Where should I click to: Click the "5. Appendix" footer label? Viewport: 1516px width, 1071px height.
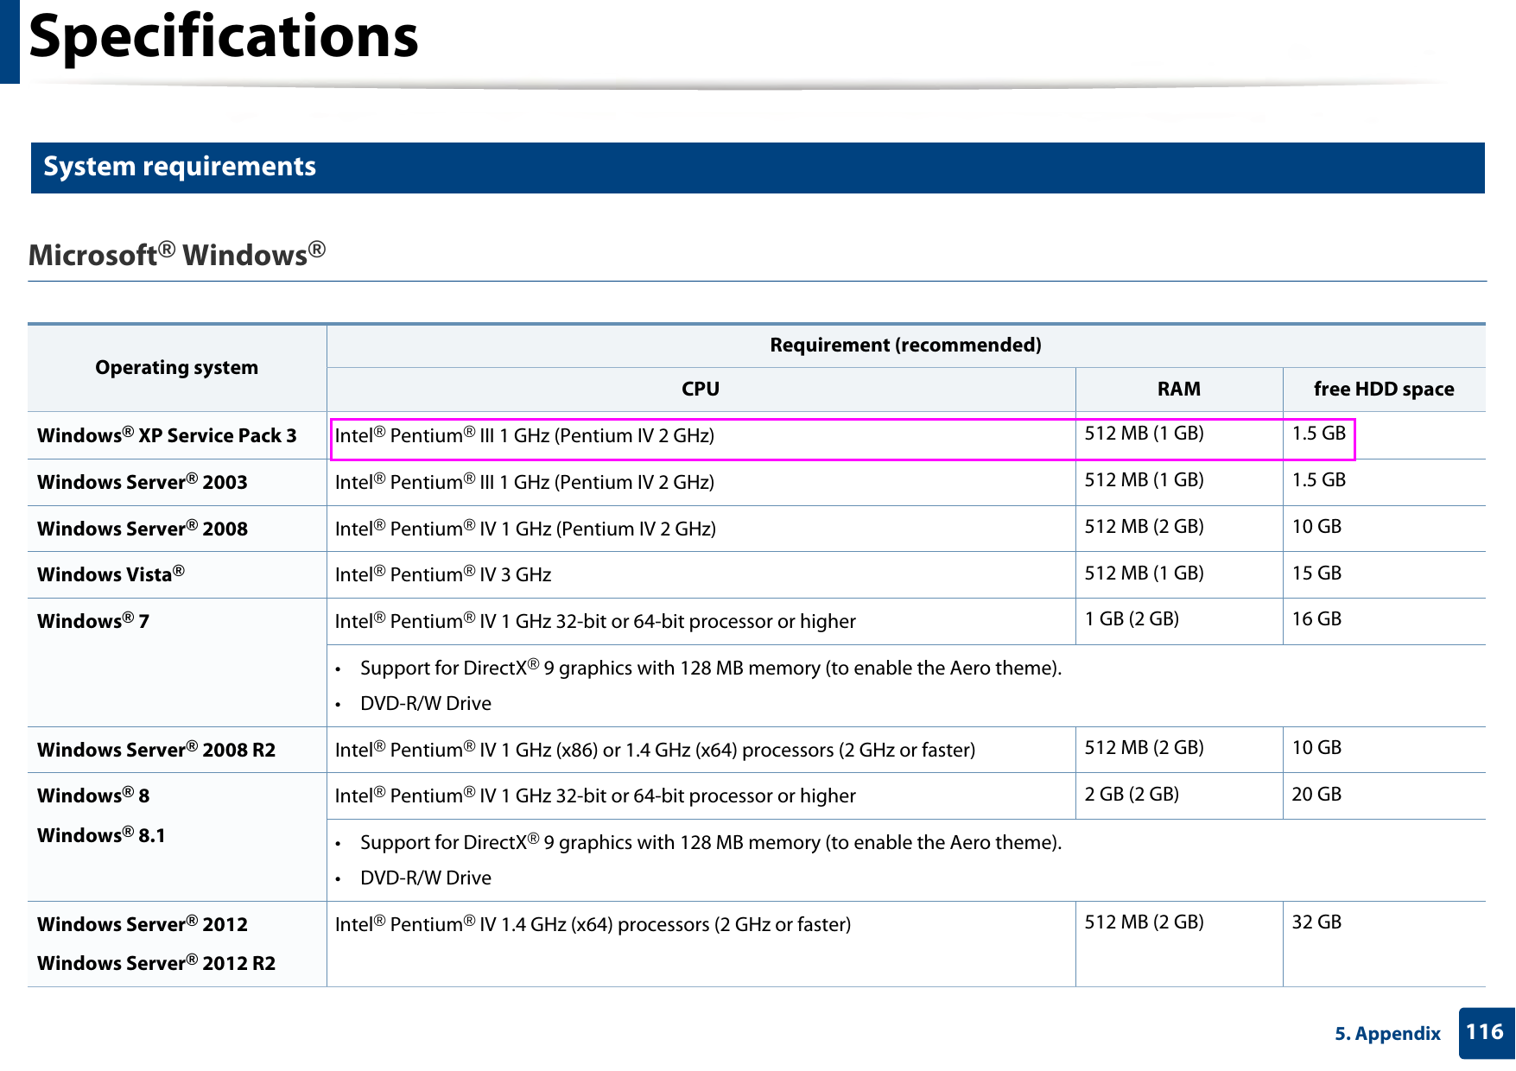tap(1387, 1034)
